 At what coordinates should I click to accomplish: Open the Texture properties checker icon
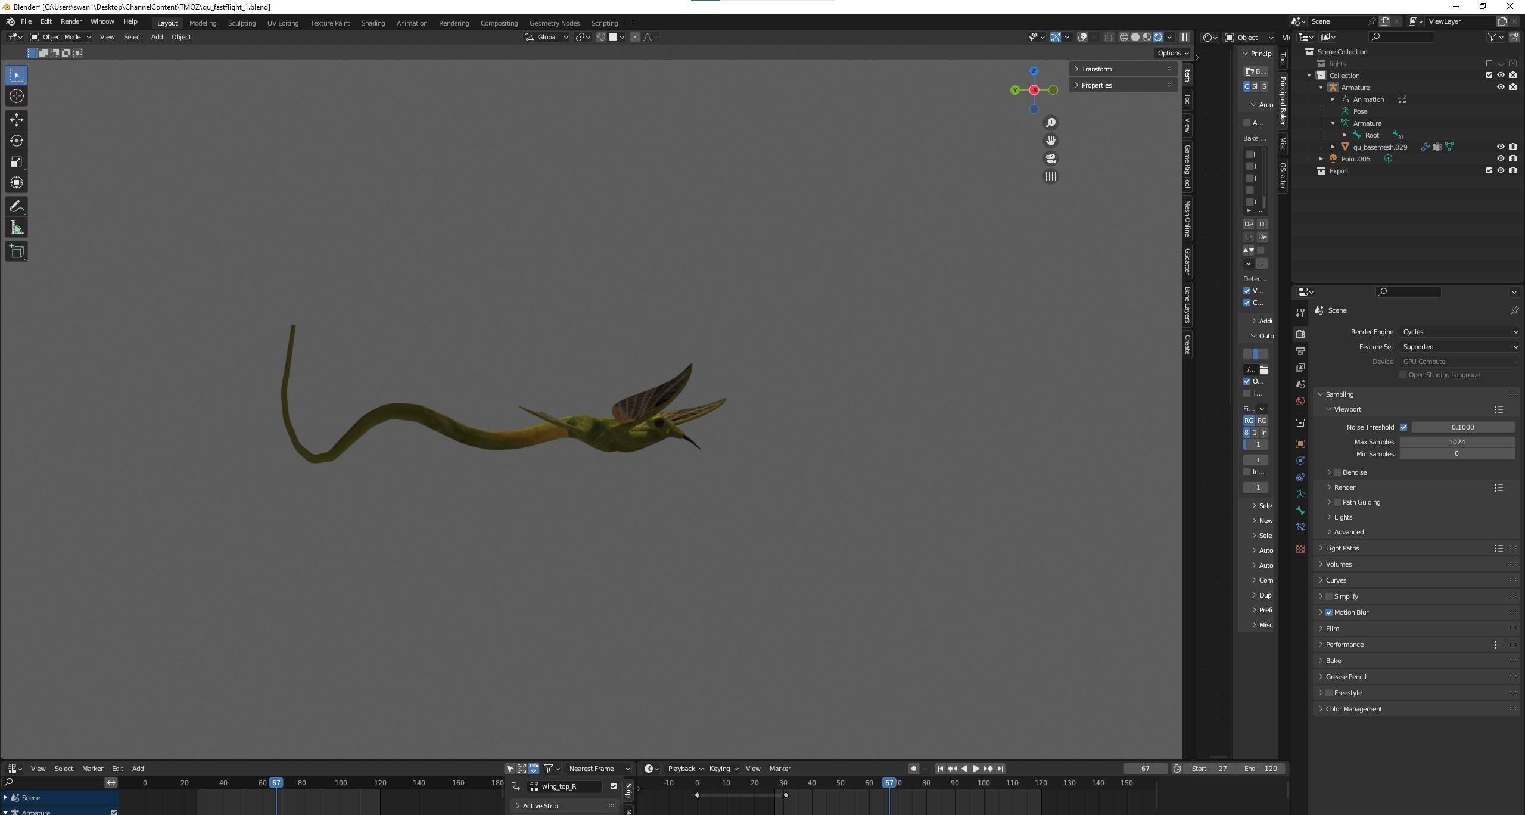click(1300, 549)
